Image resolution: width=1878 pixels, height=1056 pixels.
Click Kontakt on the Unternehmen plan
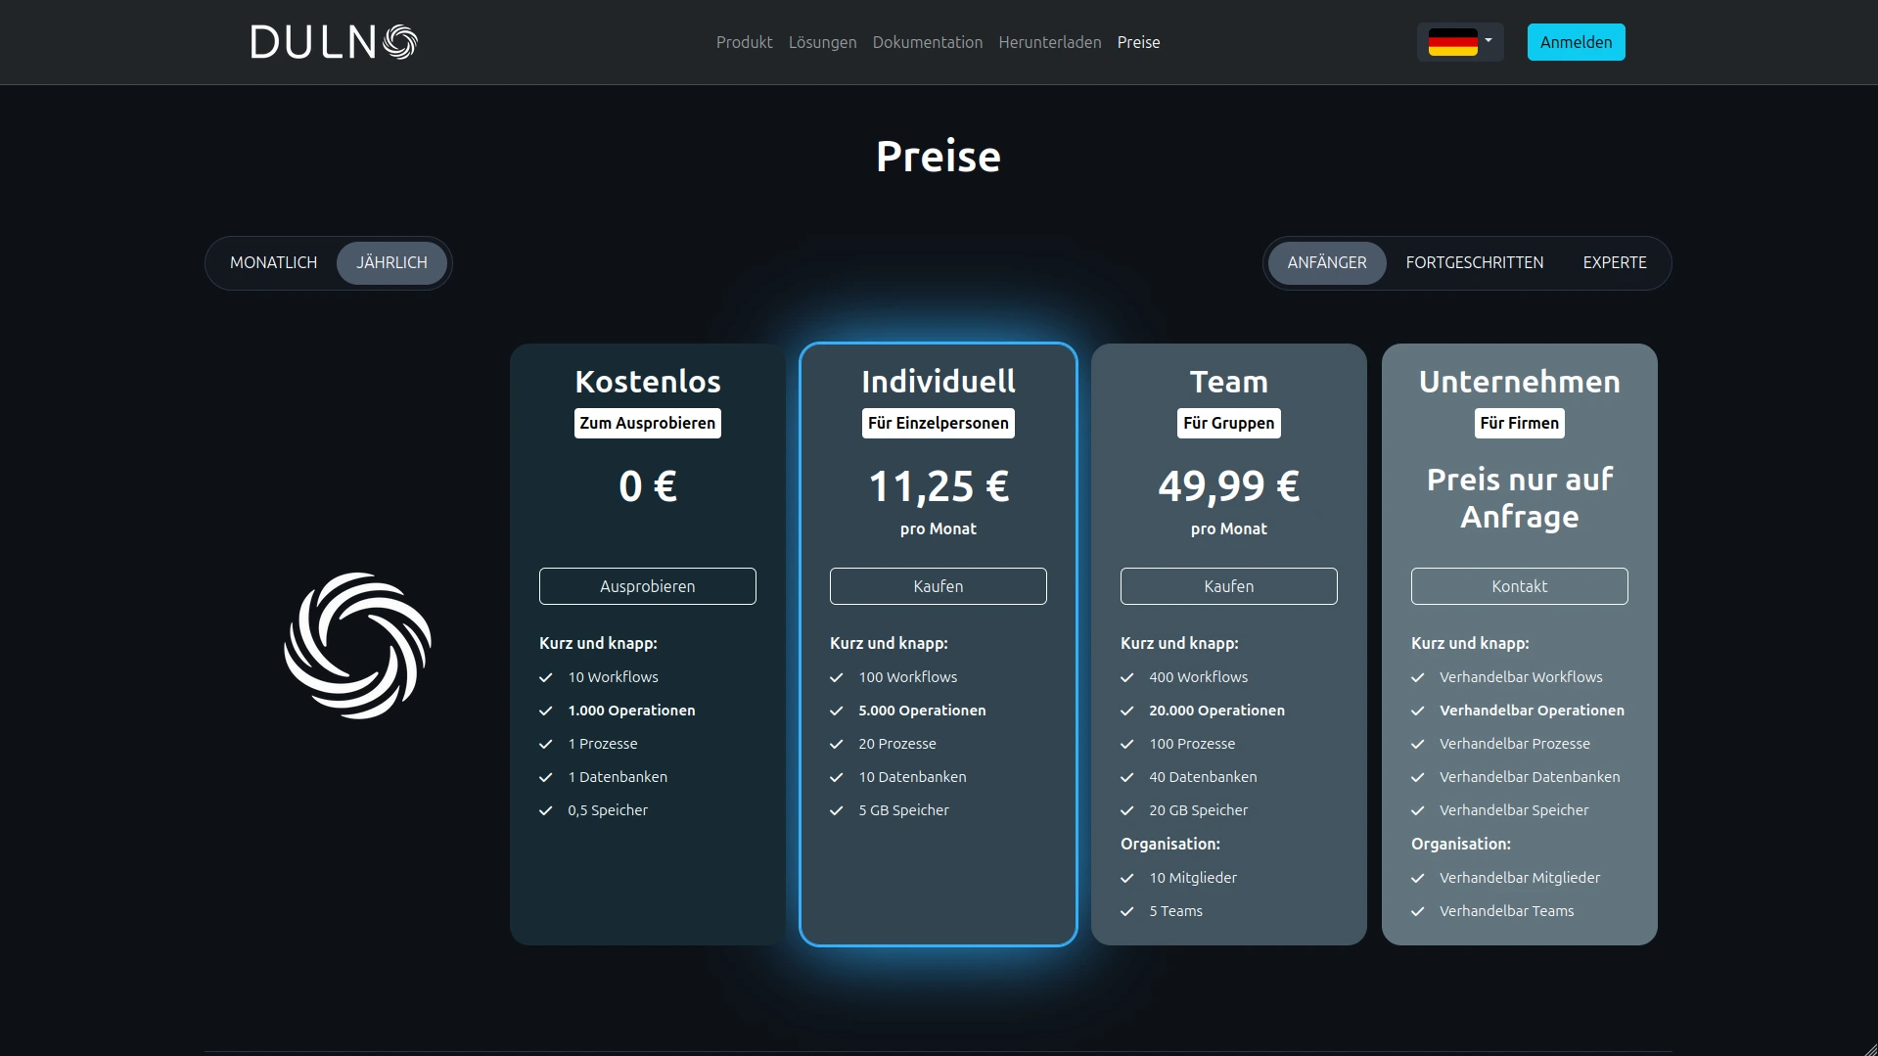pos(1519,586)
